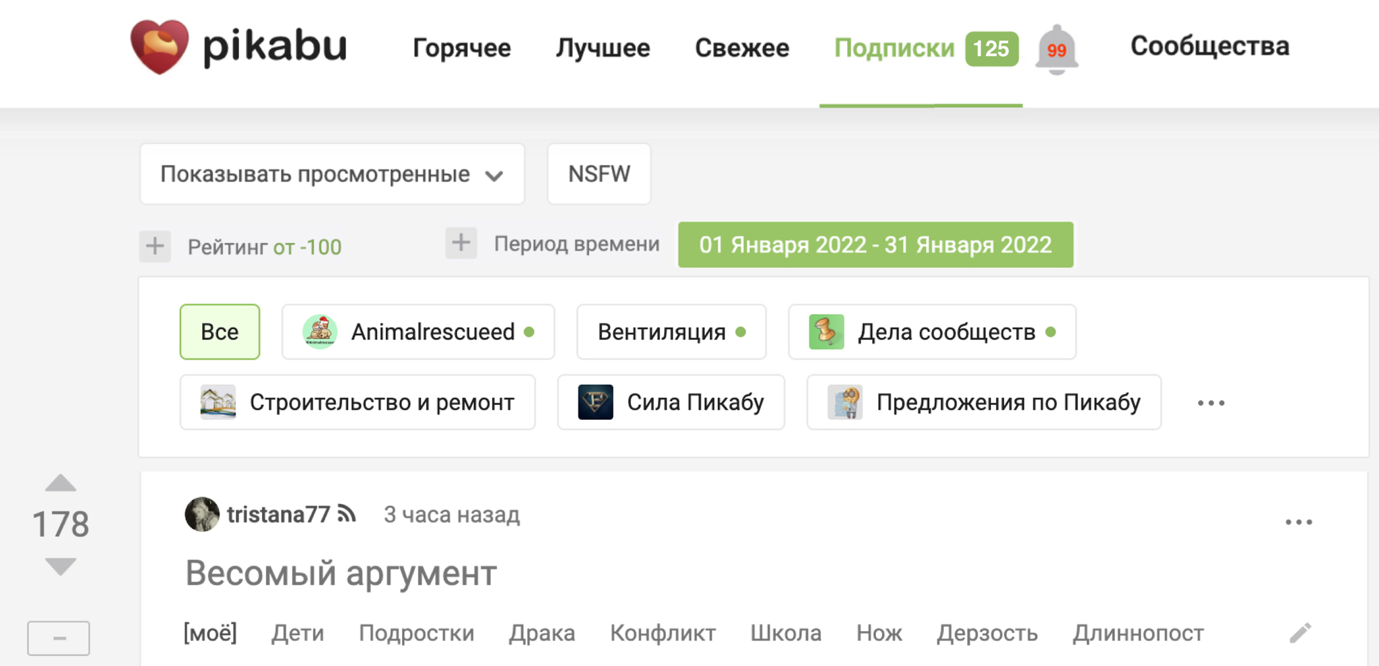Open tristana77's avatar picture
The height and width of the screenshot is (666, 1379).
tap(202, 515)
